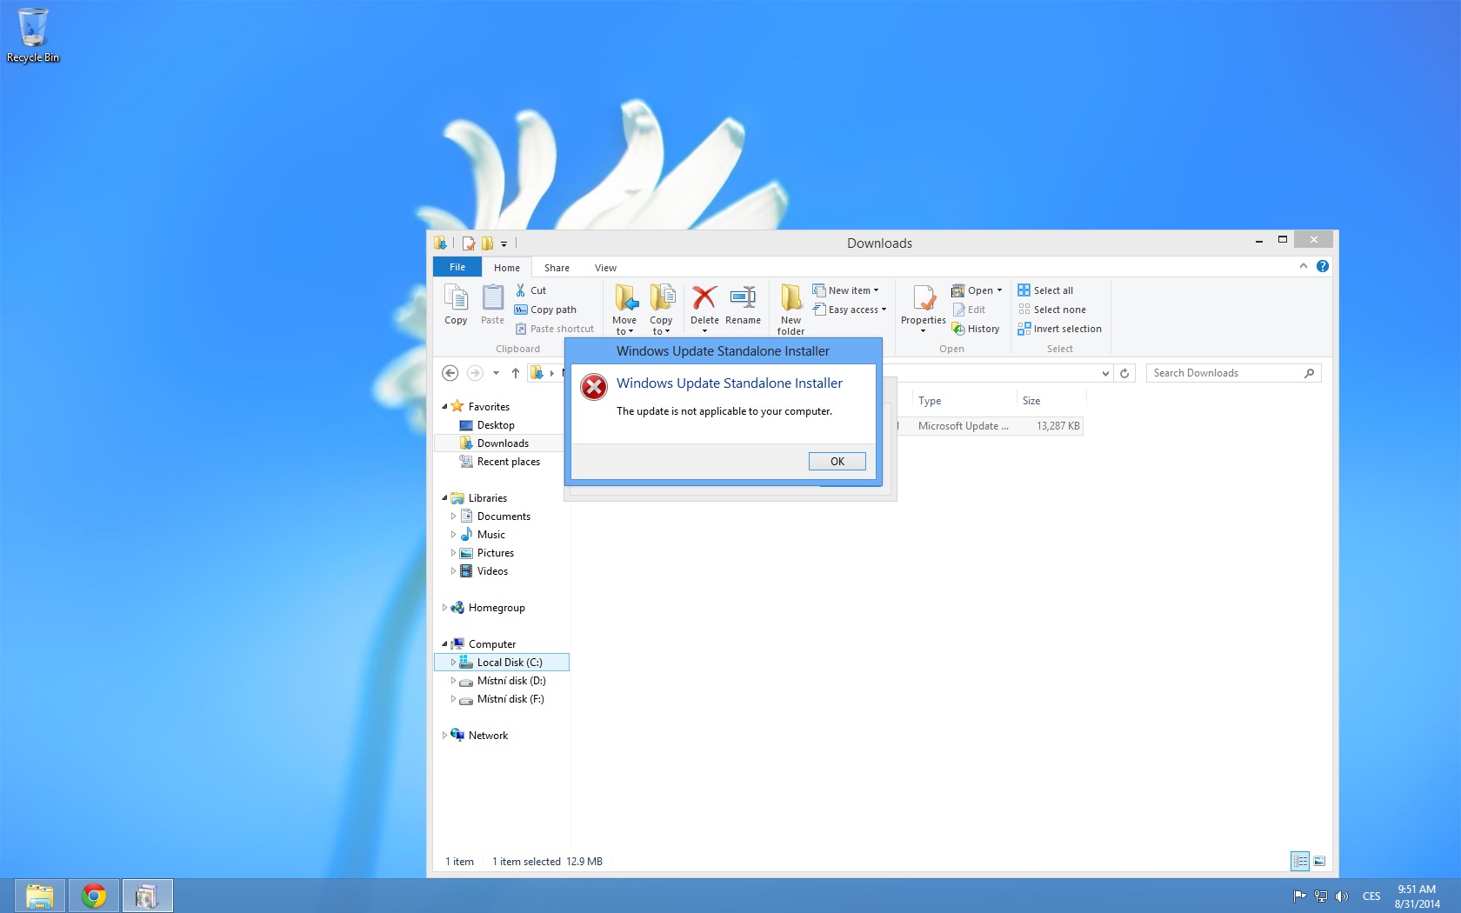Expand the address bar history dropdown
The width and height of the screenshot is (1461, 913).
tap(1105, 373)
